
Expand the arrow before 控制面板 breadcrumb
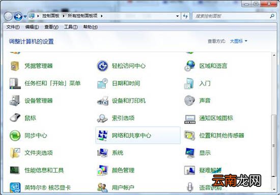coord(38,16)
